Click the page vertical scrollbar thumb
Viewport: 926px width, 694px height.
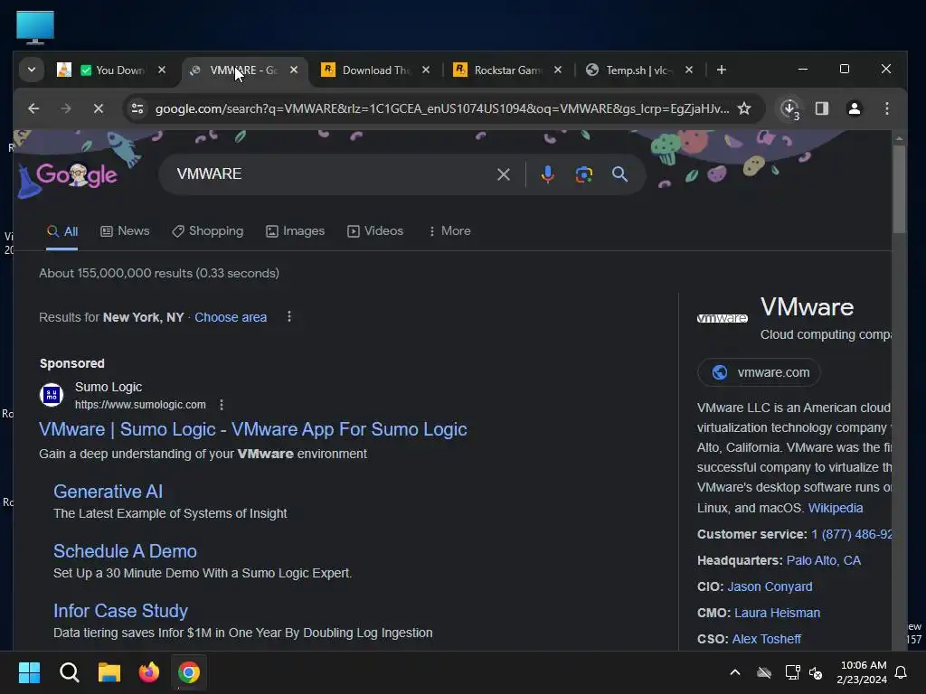pyautogui.click(x=899, y=189)
